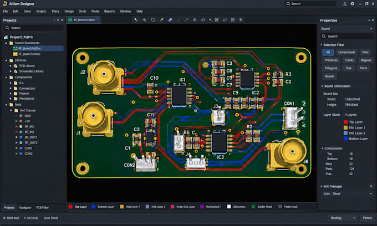Click the magnifier icon in the Projects search
The height and width of the screenshot is (226, 377).
[7, 28]
